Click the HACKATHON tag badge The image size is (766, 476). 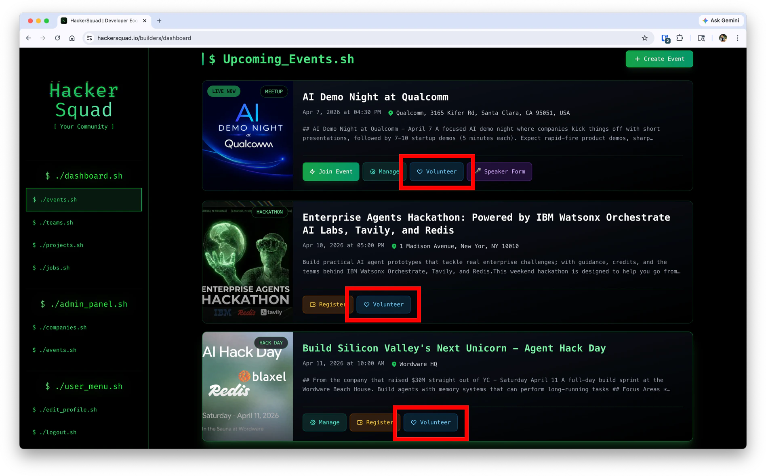point(269,212)
